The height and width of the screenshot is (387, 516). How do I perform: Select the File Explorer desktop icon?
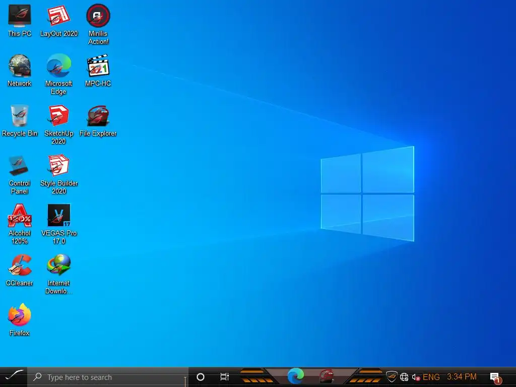pyautogui.click(x=98, y=121)
